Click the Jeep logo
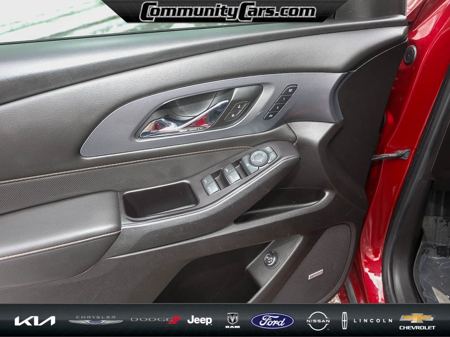The image size is (450, 337). coord(200,320)
